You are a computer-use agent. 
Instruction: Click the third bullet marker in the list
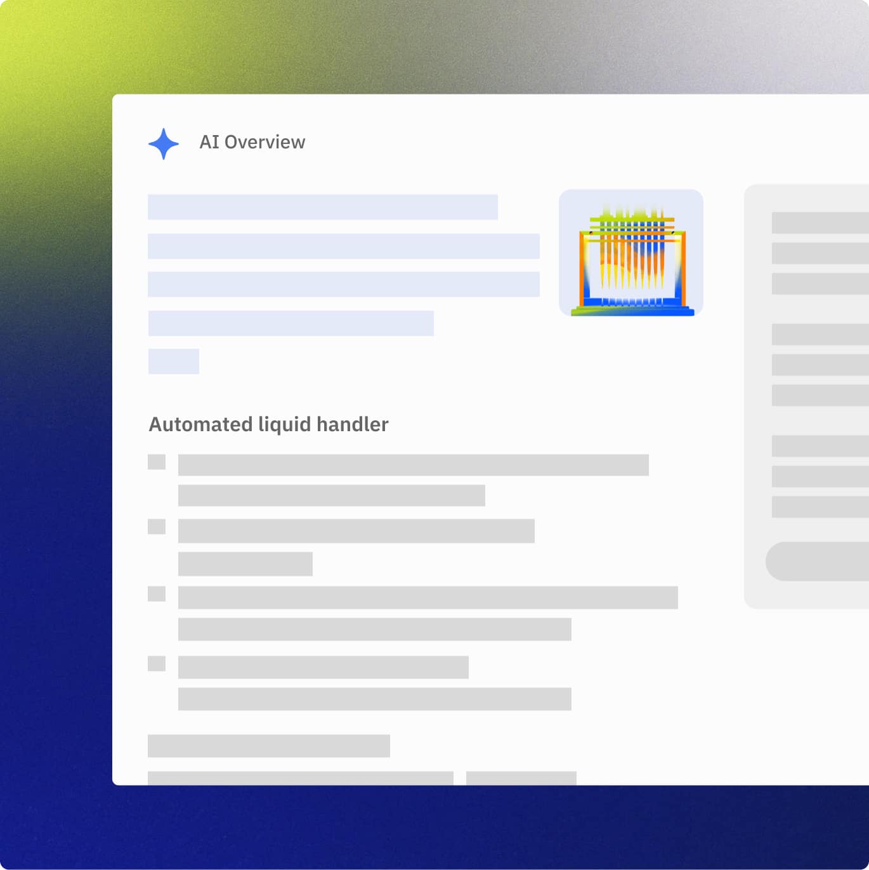[x=157, y=594]
